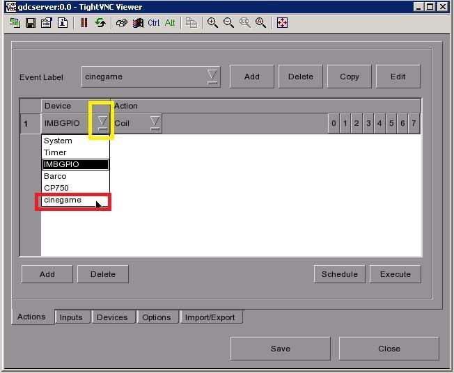The image size is (454, 373).
Task: Switch to the Devices tab
Action: 112,317
